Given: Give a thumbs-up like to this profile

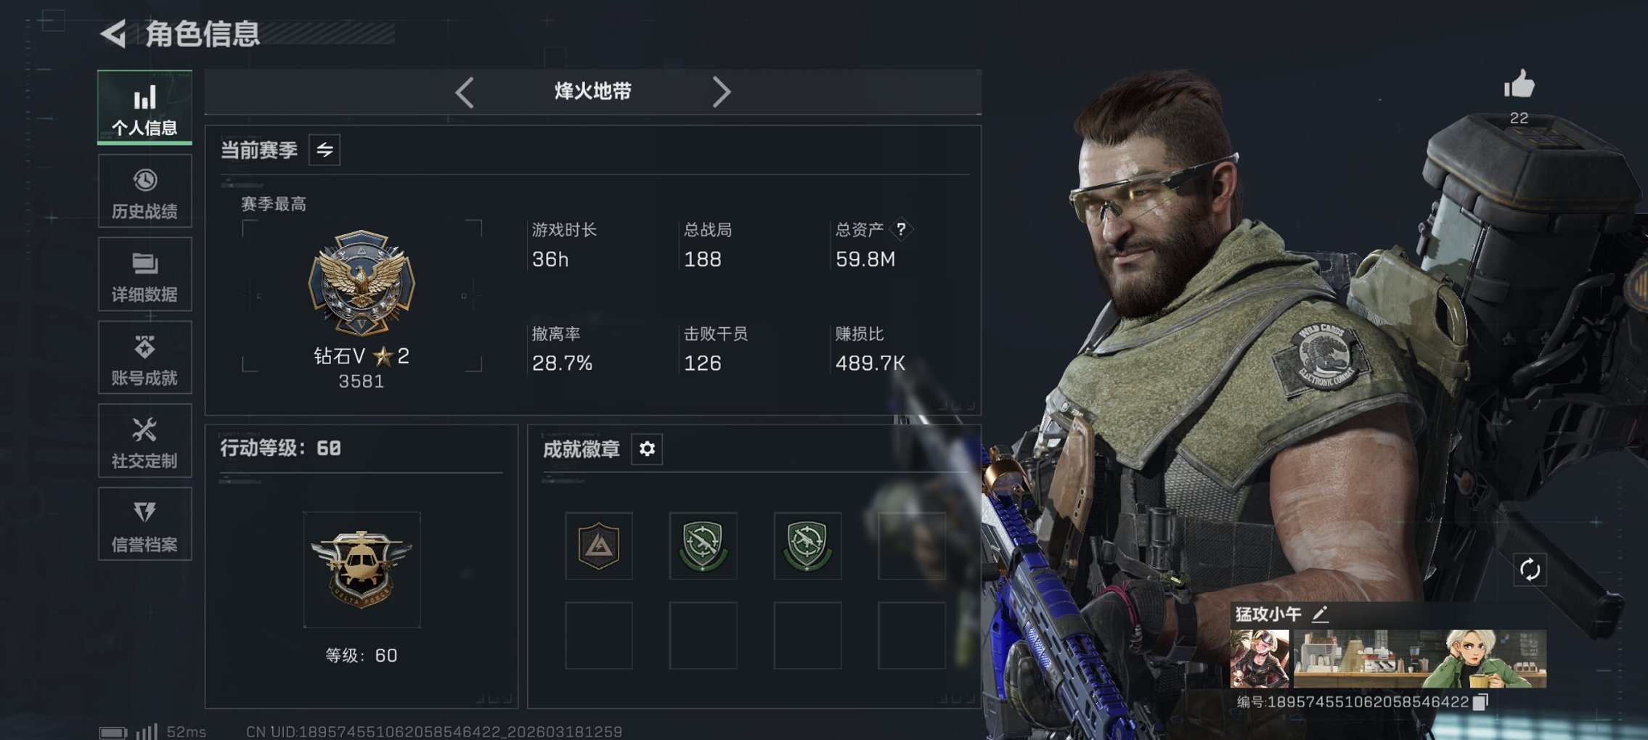Looking at the screenshot, I should (x=1519, y=84).
